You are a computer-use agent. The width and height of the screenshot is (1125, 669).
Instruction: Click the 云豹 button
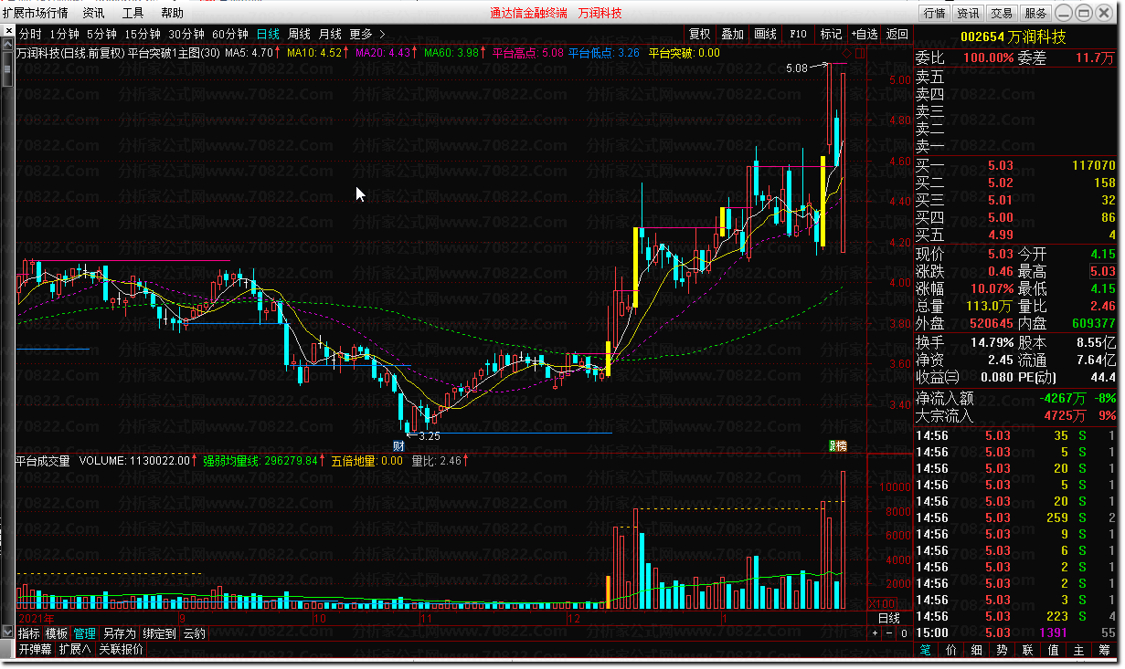click(195, 633)
